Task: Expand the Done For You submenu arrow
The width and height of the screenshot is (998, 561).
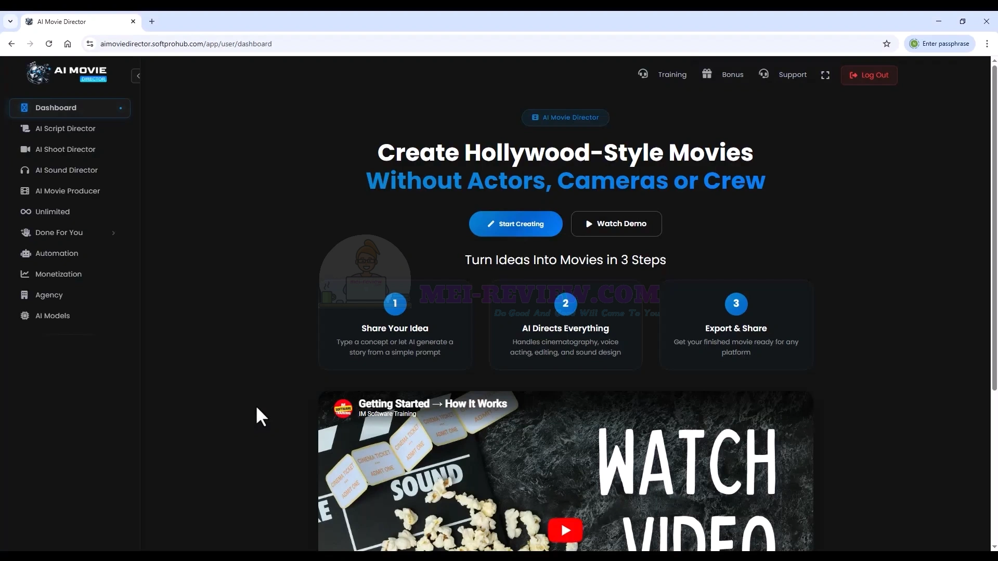Action: [x=113, y=233]
